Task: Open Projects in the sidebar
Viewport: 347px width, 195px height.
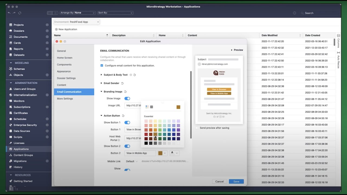Action: click(x=18, y=25)
